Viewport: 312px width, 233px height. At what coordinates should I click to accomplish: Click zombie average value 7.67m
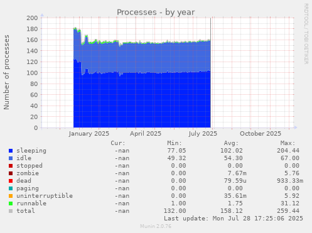237,173
